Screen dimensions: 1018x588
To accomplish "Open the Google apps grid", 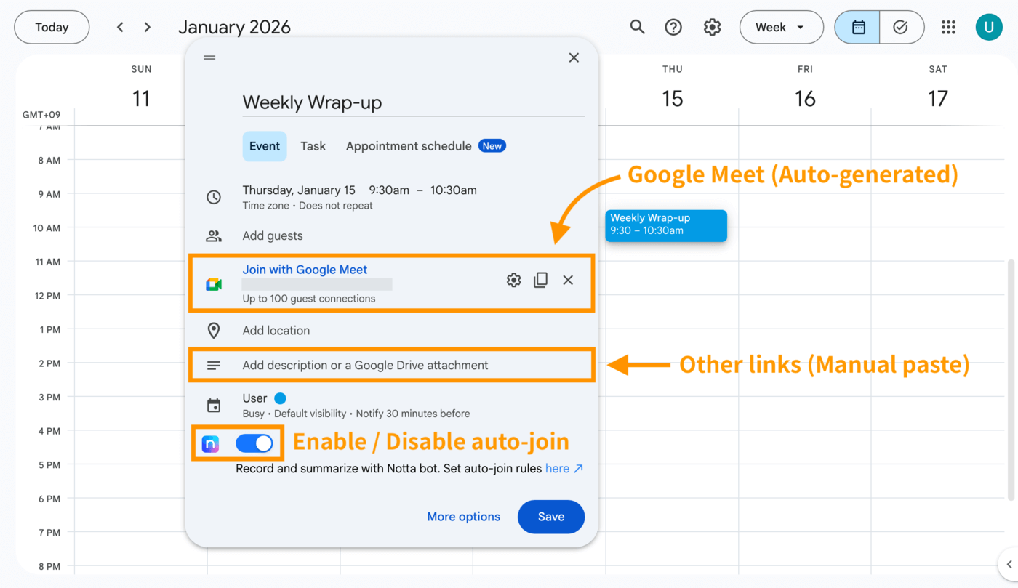I will [x=948, y=28].
